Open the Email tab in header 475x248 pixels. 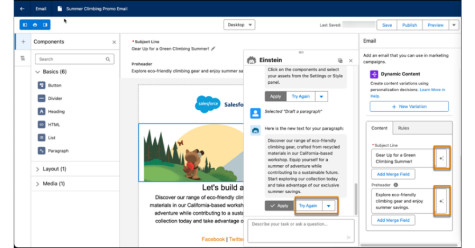point(41,9)
